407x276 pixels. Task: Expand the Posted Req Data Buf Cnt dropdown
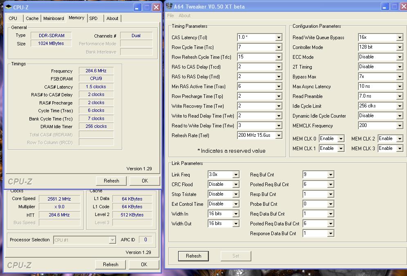tap(331, 224)
